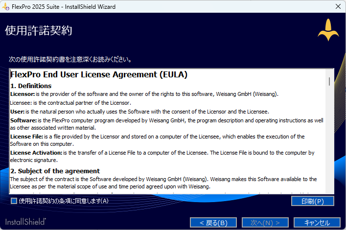Click the 使用許諾契約 page title
346x230 pixels.
38,30
